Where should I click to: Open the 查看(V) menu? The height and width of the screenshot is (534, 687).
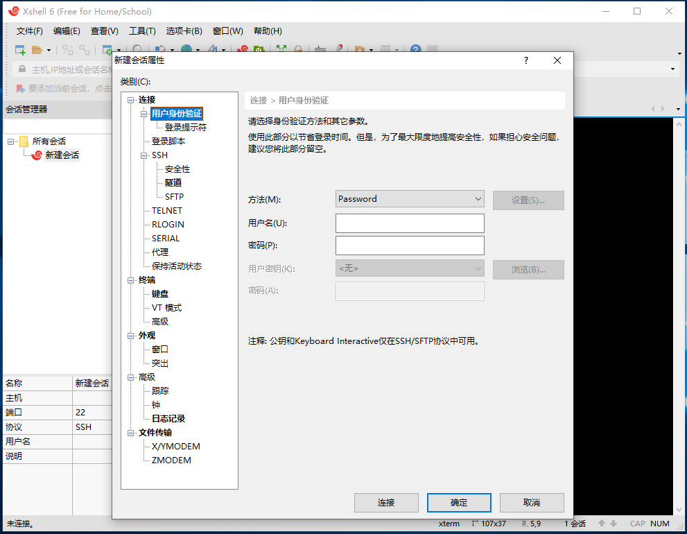click(x=104, y=31)
